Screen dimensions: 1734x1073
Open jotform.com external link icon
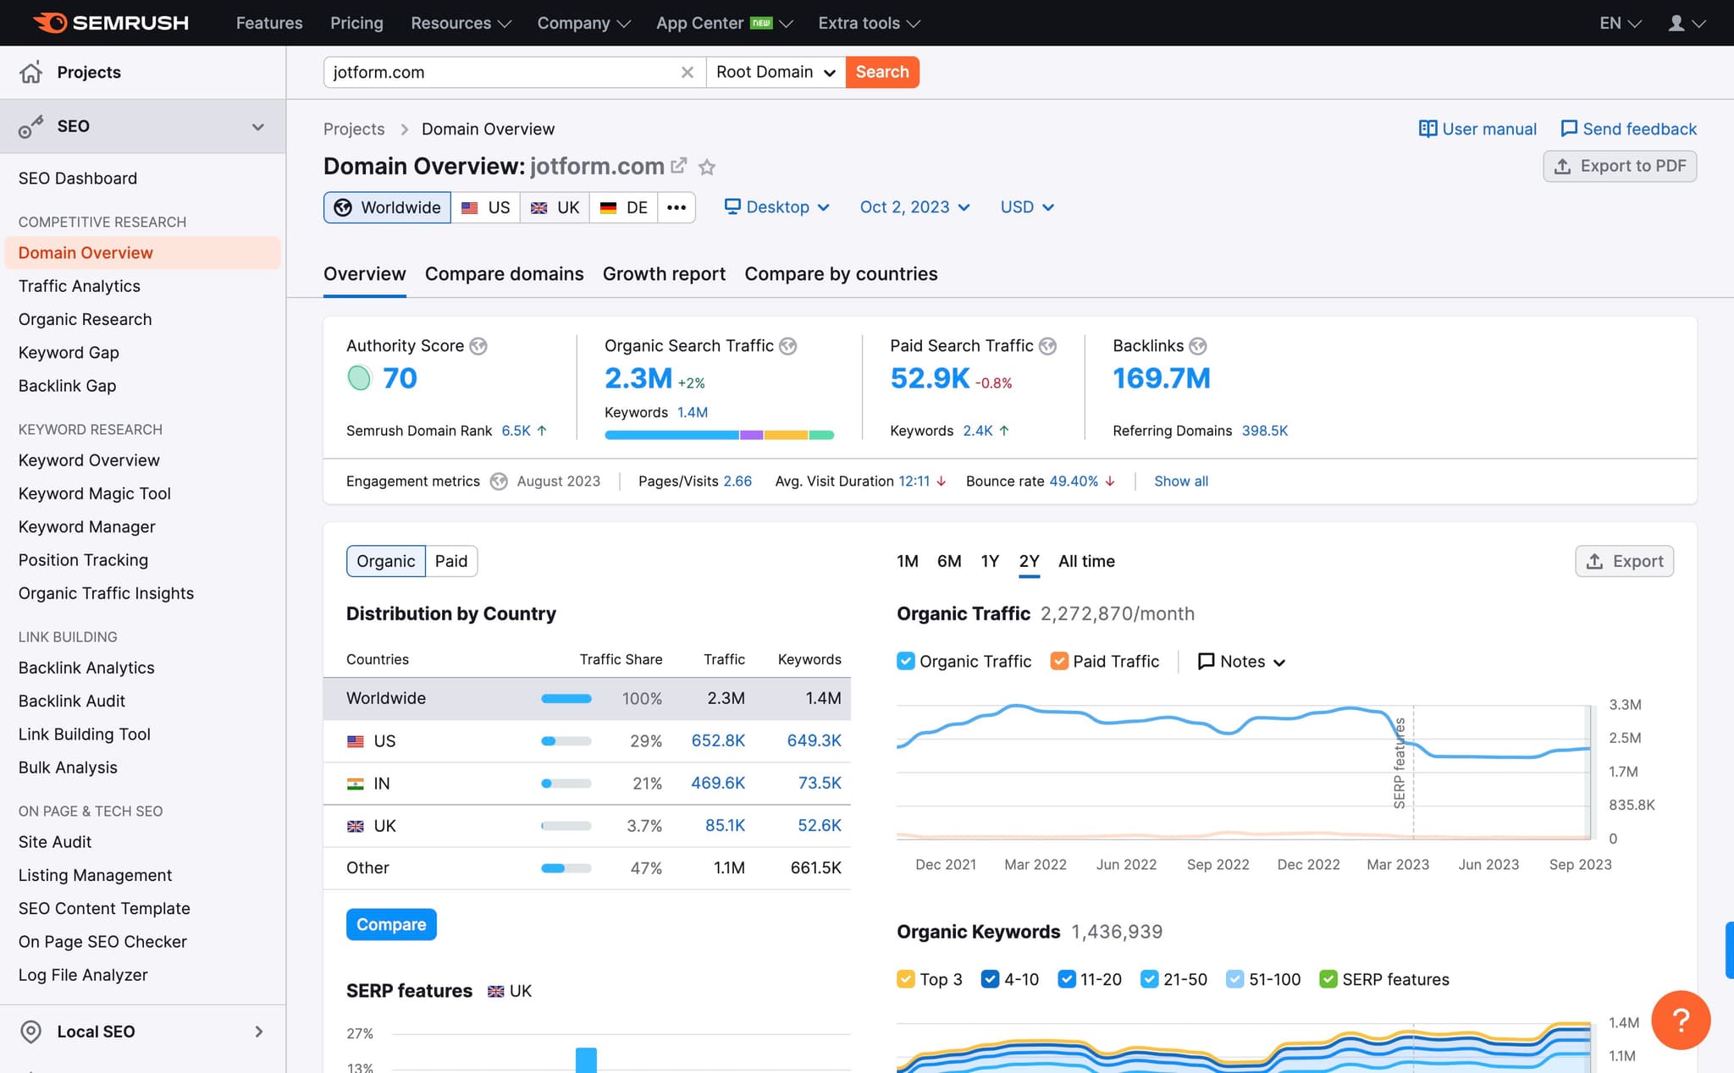click(x=678, y=166)
